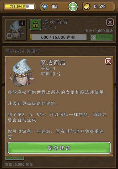This screenshot has height=169, width=118.
Task: Open the magic shop thumbnail with level 4 badge
Action: click(16, 30)
